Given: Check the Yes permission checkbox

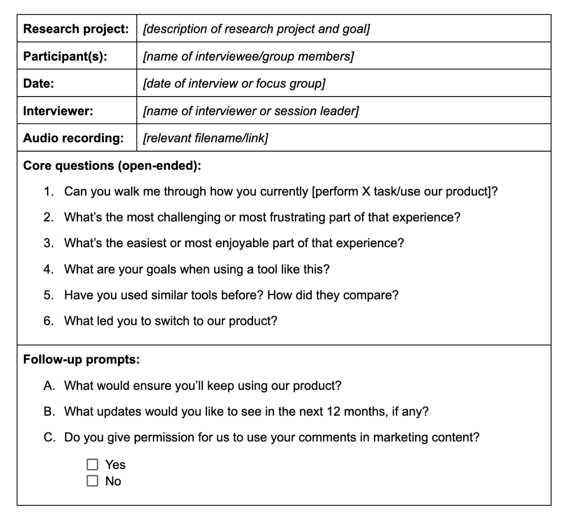Looking at the screenshot, I should 93,465.
